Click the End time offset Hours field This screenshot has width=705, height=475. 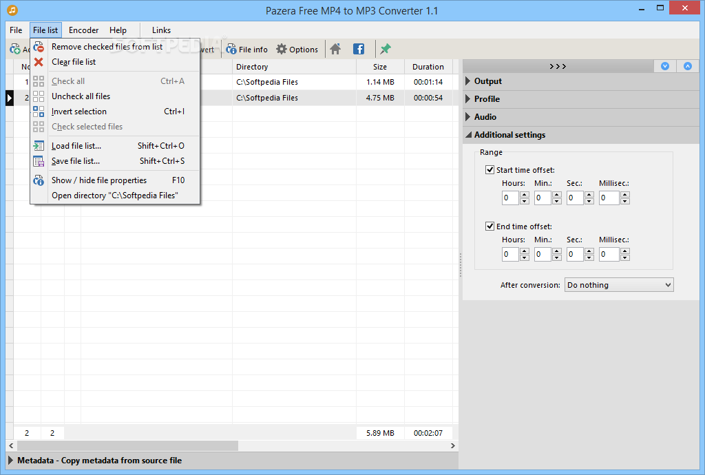click(510, 254)
